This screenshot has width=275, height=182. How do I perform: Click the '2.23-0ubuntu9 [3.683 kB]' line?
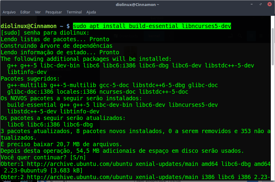pos(43,170)
